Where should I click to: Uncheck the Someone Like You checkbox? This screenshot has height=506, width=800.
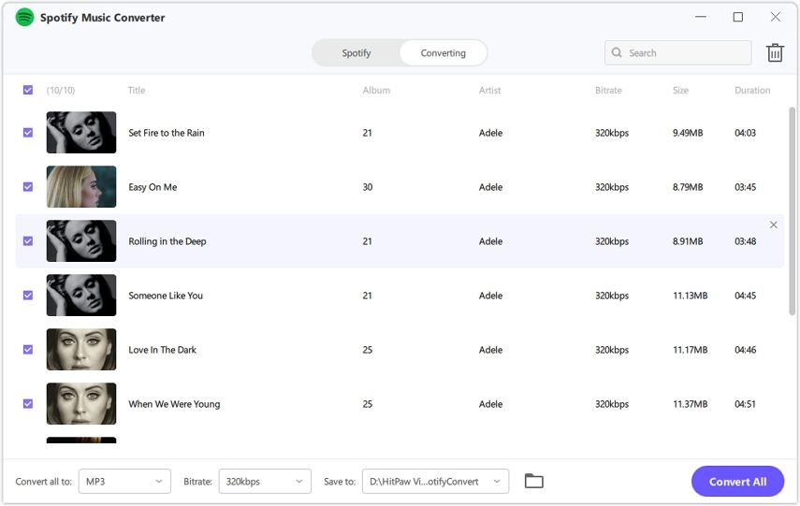[x=28, y=296]
